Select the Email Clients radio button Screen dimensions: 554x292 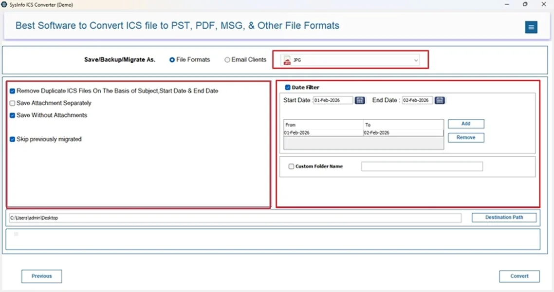tap(227, 59)
